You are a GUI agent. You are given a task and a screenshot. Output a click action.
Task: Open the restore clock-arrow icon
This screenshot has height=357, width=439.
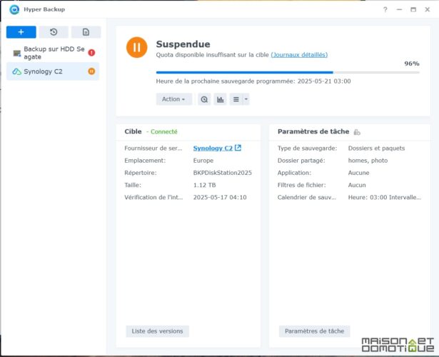[x=54, y=32]
